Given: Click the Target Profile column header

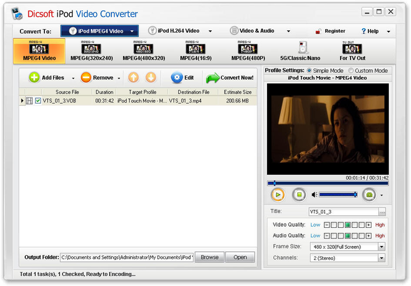Looking at the screenshot, I should click(142, 92).
